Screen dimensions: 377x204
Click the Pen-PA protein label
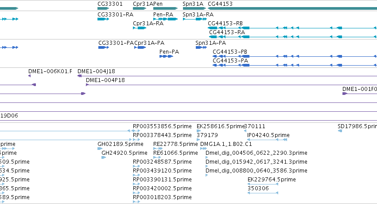pos(169,52)
